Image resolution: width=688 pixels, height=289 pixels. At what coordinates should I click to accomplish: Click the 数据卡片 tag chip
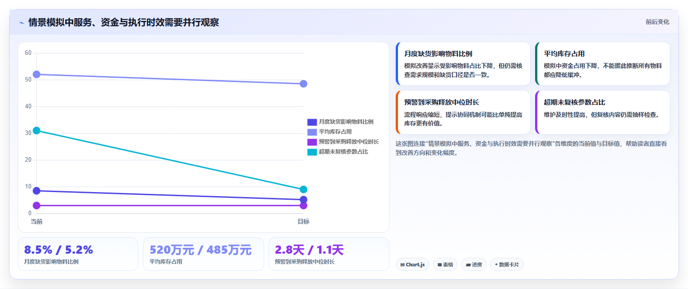pyautogui.click(x=506, y=265)
